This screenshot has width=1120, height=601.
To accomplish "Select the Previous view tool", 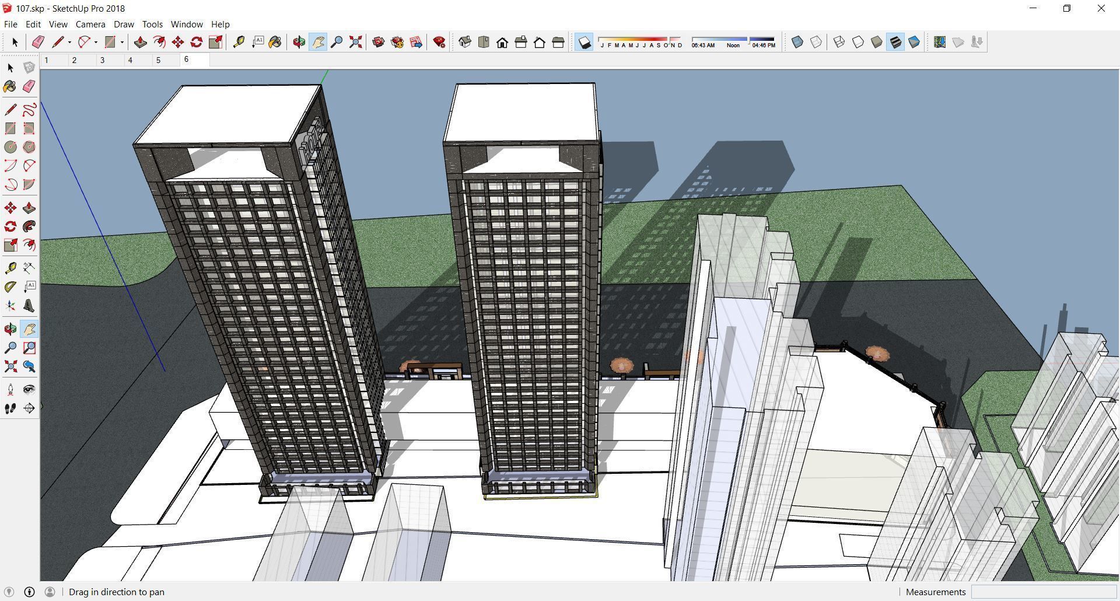I will (x=29, y=366).
